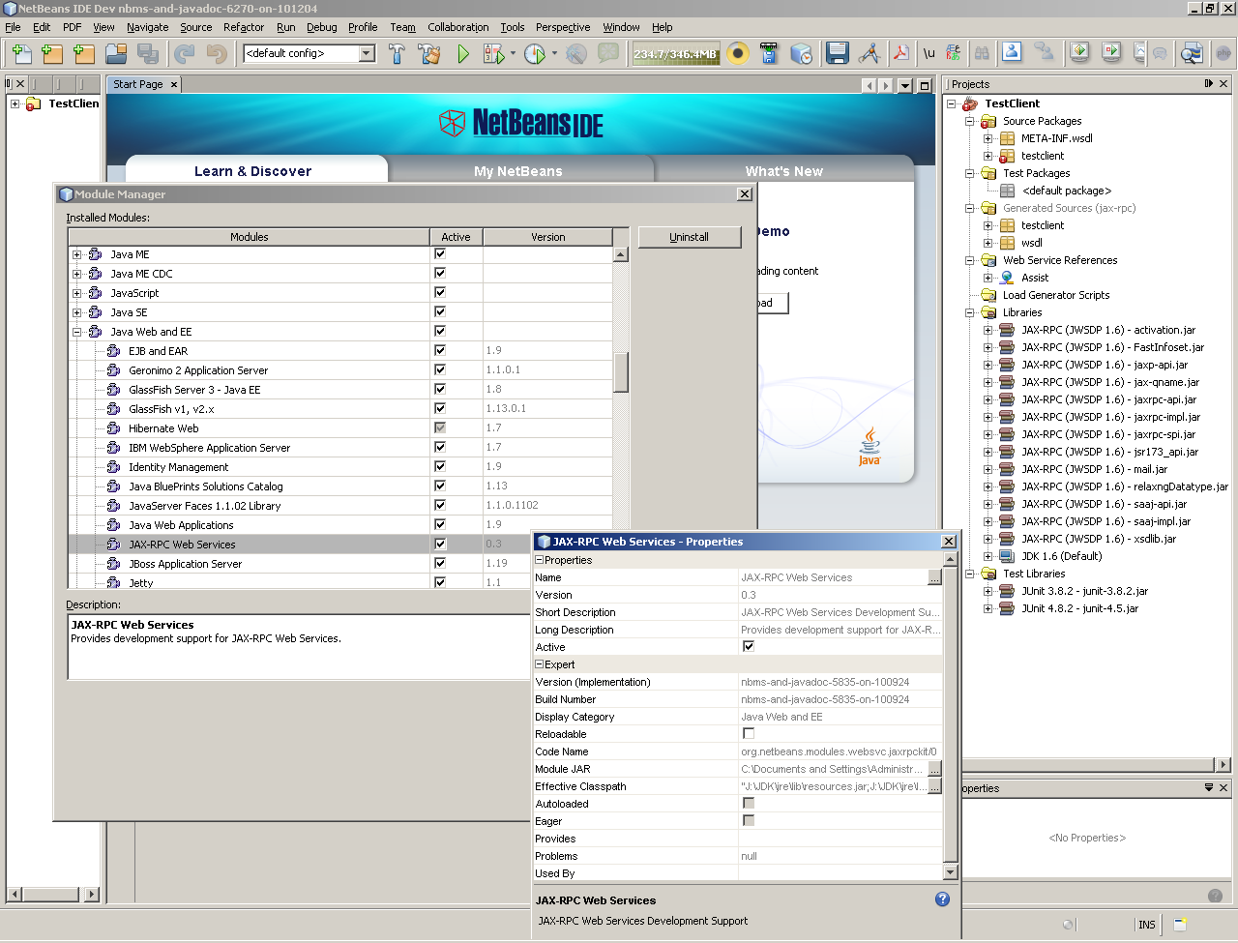Collapse the Libraries node in Projects

(x=970, y=312)
